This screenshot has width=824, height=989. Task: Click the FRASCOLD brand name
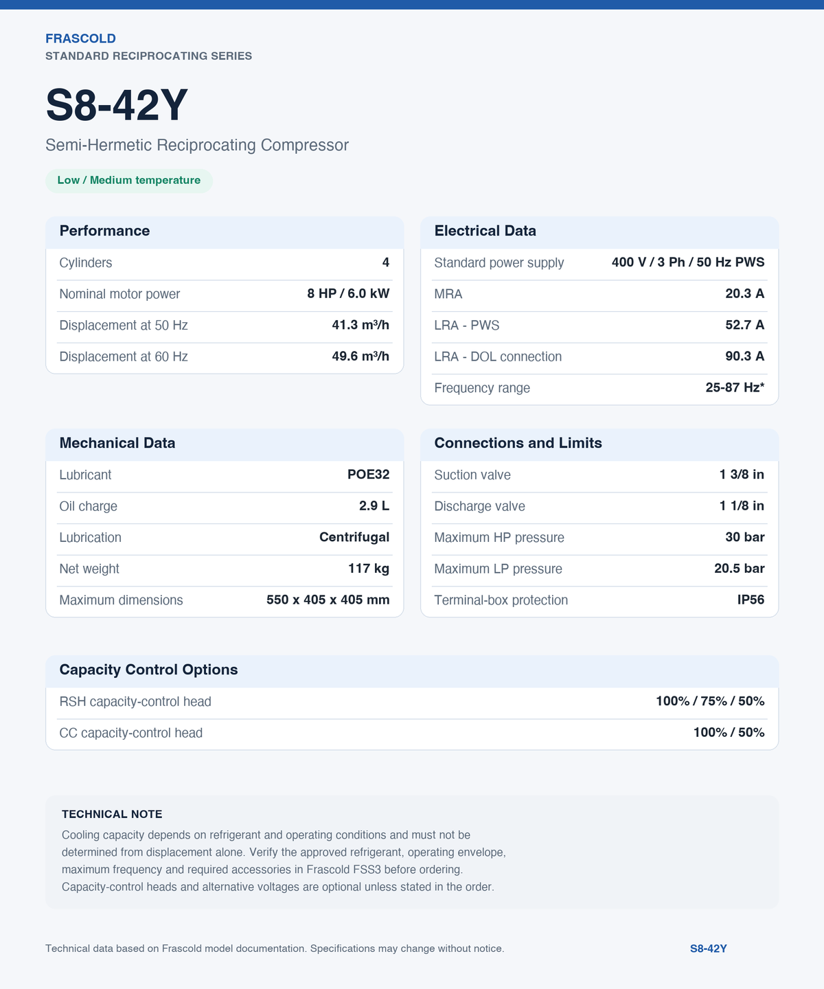80,38
